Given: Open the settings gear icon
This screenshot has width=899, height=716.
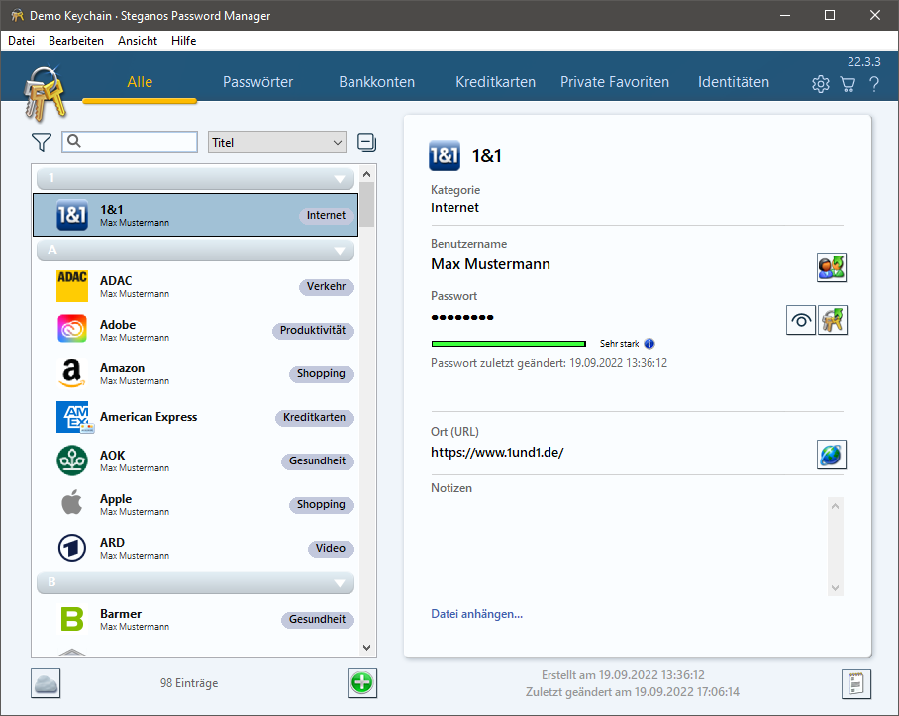Looking at the screenshot, I should (x=821, y=84).
